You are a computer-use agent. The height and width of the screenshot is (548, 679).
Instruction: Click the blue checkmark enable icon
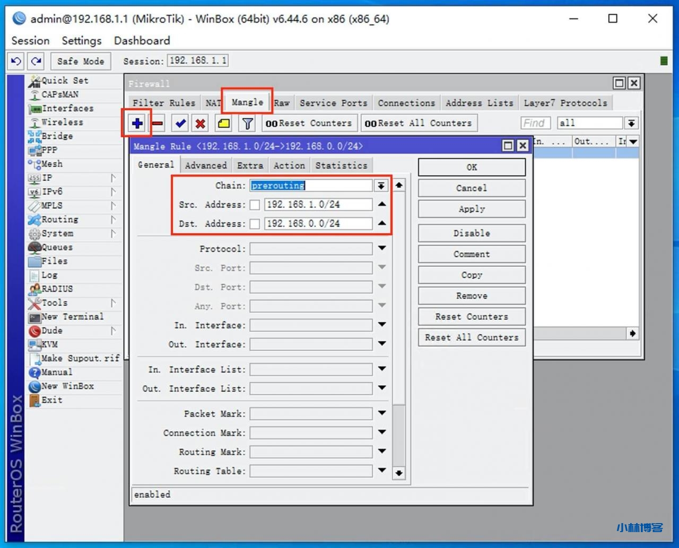point(180,123)
